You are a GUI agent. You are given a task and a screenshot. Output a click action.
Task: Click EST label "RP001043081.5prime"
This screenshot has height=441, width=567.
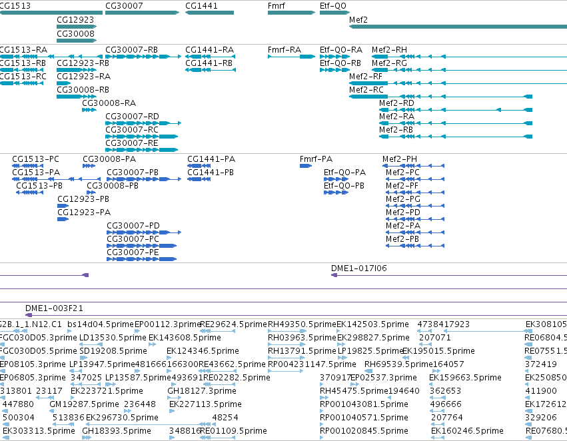(364, 404)
